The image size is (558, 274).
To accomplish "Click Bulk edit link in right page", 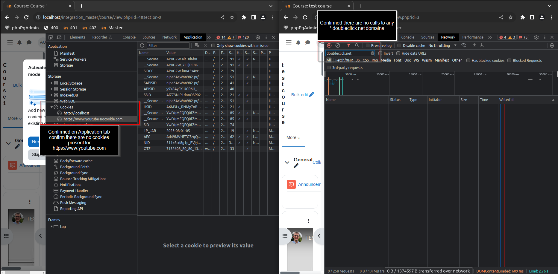I will click(302, 95).
